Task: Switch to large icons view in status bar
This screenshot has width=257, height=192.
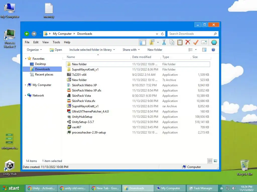Action: point(215,161)
